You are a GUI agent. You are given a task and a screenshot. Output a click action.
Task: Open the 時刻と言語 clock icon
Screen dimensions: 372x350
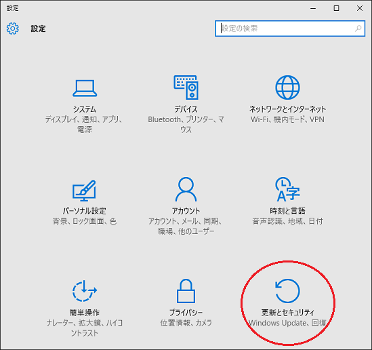click(287, 189)
